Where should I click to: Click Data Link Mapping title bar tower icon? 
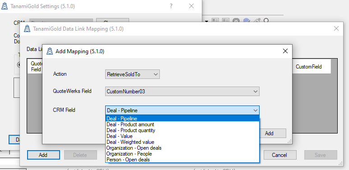tap(27, 29)
